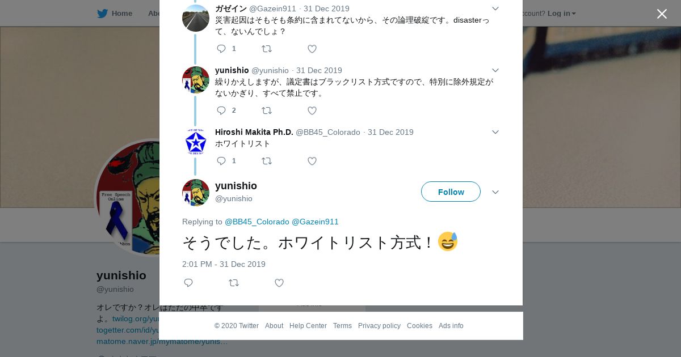Like the main yunishio tweet
Viewport: 681px width, 357px height.
tap(279, 283)
